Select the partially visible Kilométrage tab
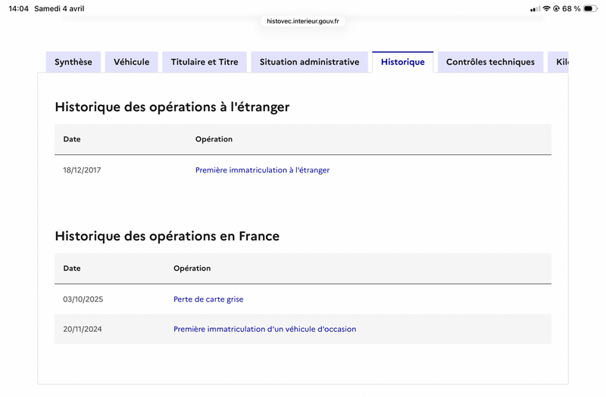Image resolution: width=606 pixels, height=397 pixels. click(559, 62)
